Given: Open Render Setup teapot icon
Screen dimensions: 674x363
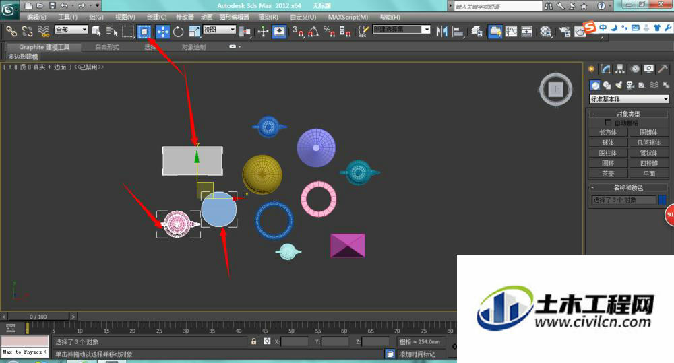Looking at the screenshot, I should point(564,32).
